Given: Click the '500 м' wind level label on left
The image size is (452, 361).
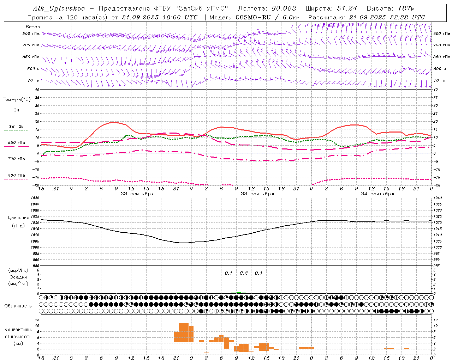Looking at the screenshot, I should click(34, 69).
